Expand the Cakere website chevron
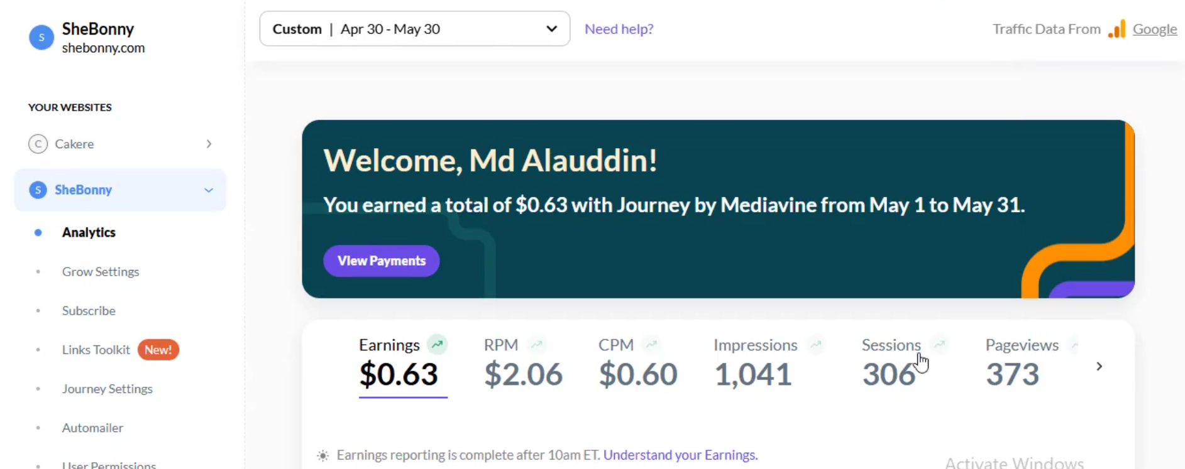 (209, 144)
